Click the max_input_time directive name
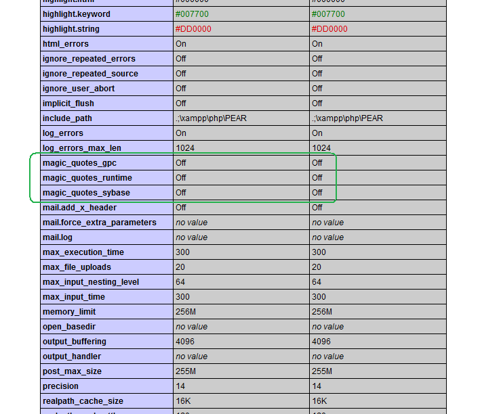This screenshot has height=414, width=482. click(x=74, y=297)
